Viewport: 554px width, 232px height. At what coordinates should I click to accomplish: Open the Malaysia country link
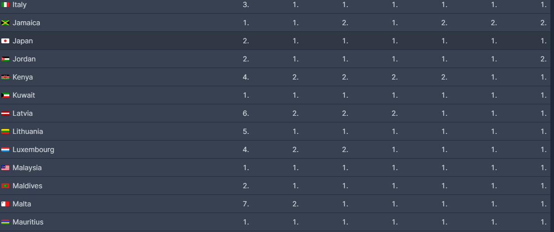[x=27, y=167]
